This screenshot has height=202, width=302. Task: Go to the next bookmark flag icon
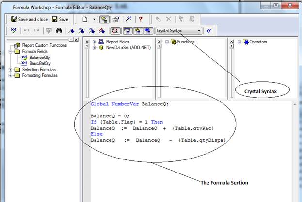click(x=81, y=31)
